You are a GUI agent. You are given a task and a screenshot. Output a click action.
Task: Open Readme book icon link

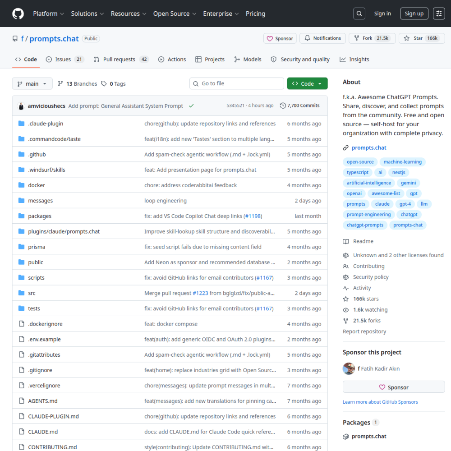(358, 241)
